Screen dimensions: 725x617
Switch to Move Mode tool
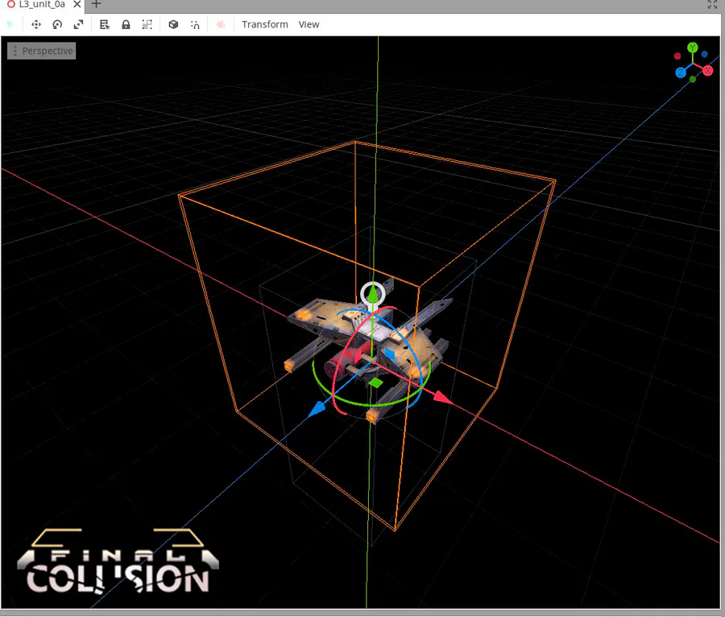[x=36, y=24]
